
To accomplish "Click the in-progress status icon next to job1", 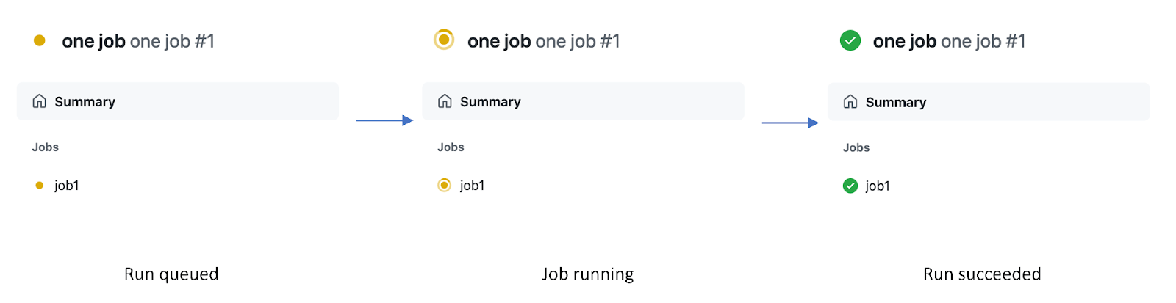I will (444, 185).
